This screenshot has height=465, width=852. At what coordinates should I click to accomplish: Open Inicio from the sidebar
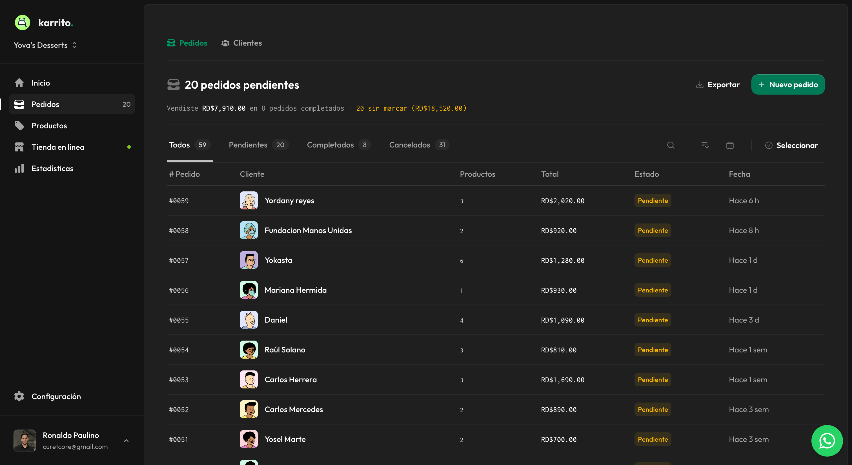click(x=72, y=83)
